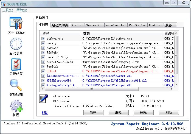
Task: Toggle the RfwMain checkbox
Action: 43,52
